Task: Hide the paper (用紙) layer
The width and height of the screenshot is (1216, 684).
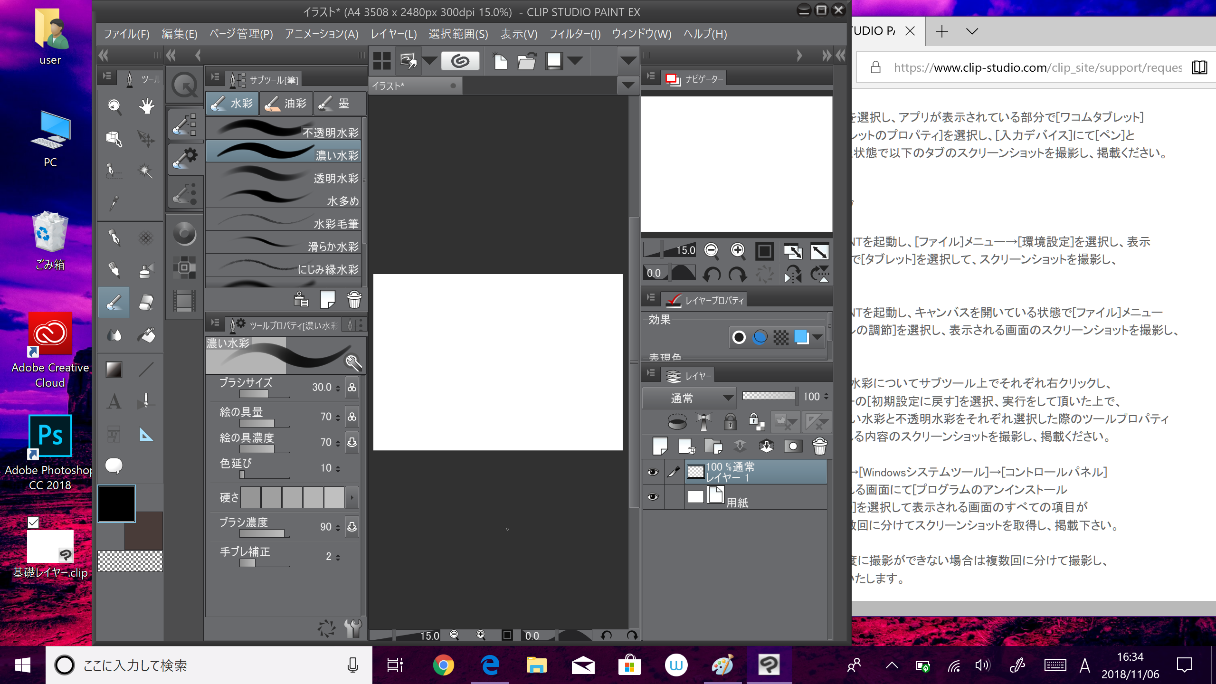Action: click(653, 496)
